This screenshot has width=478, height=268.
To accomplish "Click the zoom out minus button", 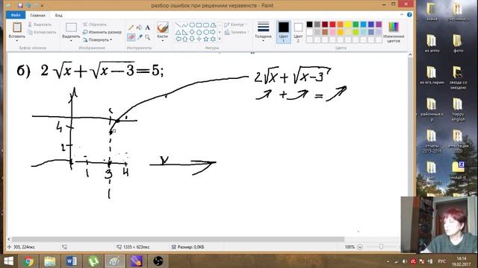I will pyautogui.click(x=360, y=247).
